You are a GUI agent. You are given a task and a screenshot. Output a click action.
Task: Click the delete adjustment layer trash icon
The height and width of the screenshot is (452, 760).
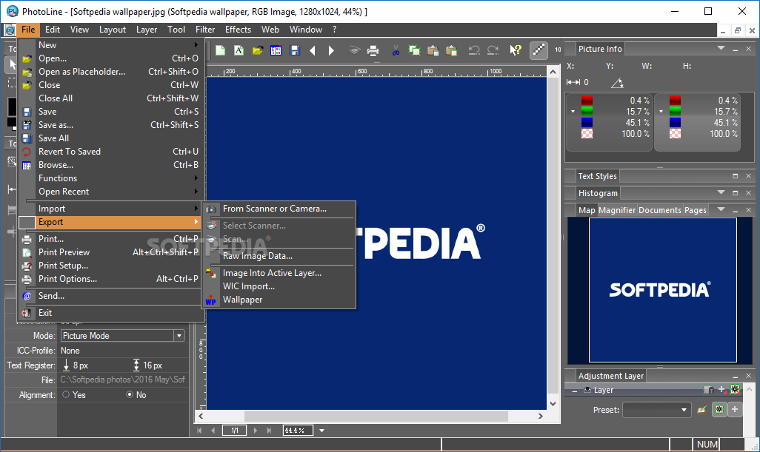click(708, 390)
